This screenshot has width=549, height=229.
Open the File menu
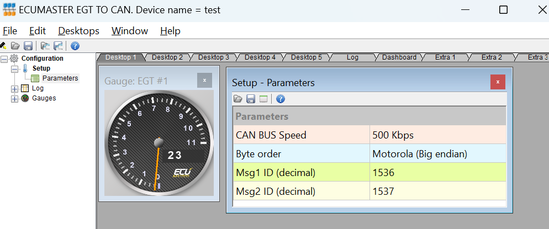[x=10, y=31]
